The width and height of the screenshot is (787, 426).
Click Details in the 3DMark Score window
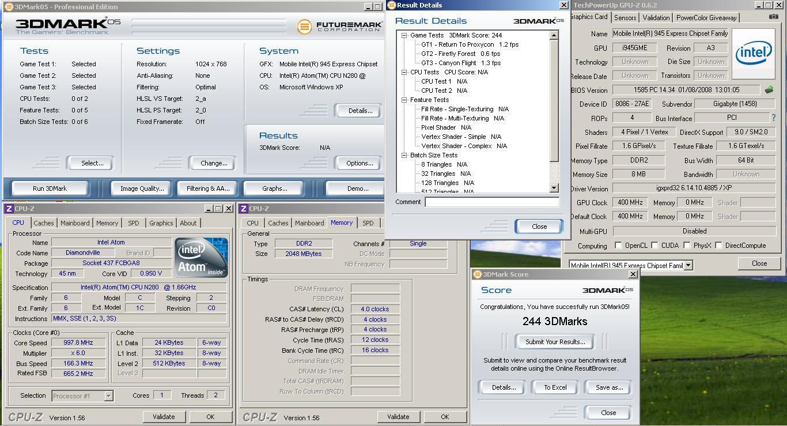(x=502, y=387)
